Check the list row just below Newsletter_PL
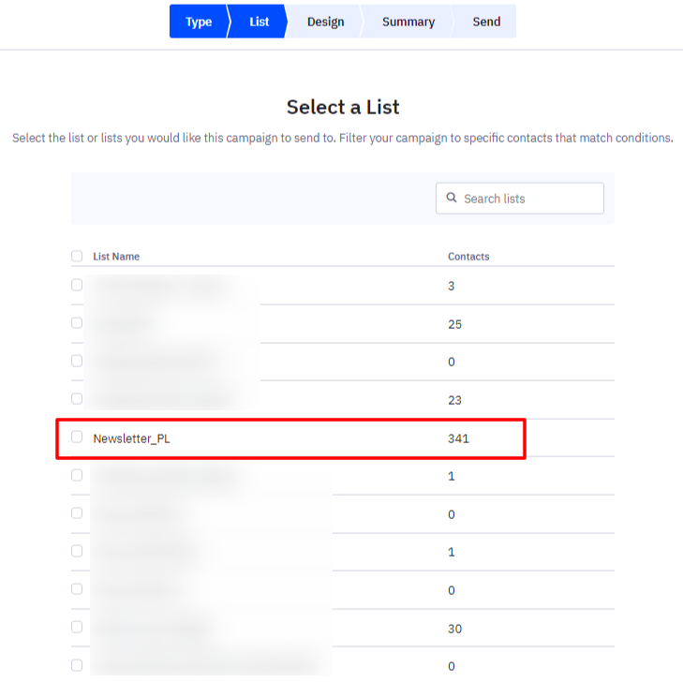The image size is (683, 682). (x=77, y=475)
